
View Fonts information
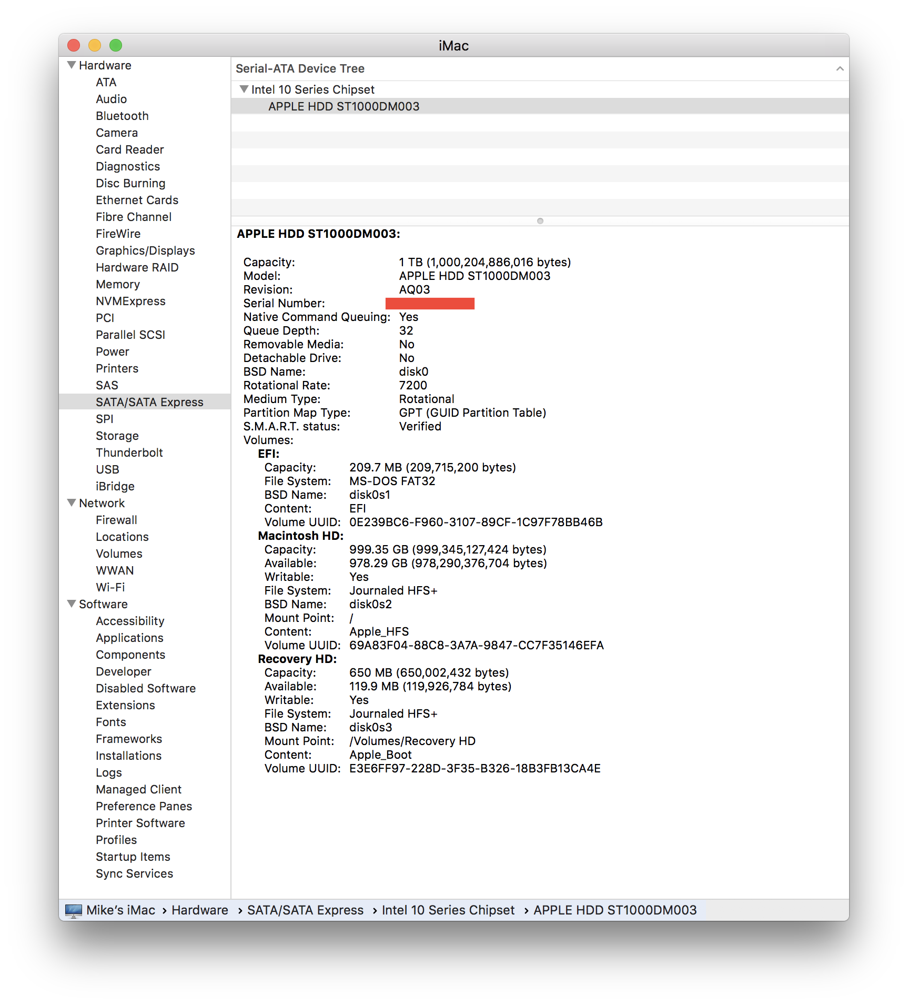tap(111, 722)
